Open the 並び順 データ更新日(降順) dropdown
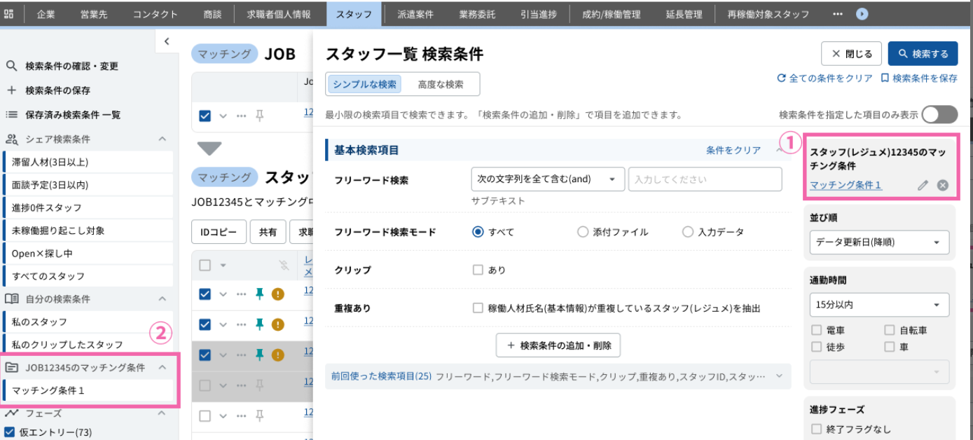This screenshot has height=440, width=973. (879, 242)
